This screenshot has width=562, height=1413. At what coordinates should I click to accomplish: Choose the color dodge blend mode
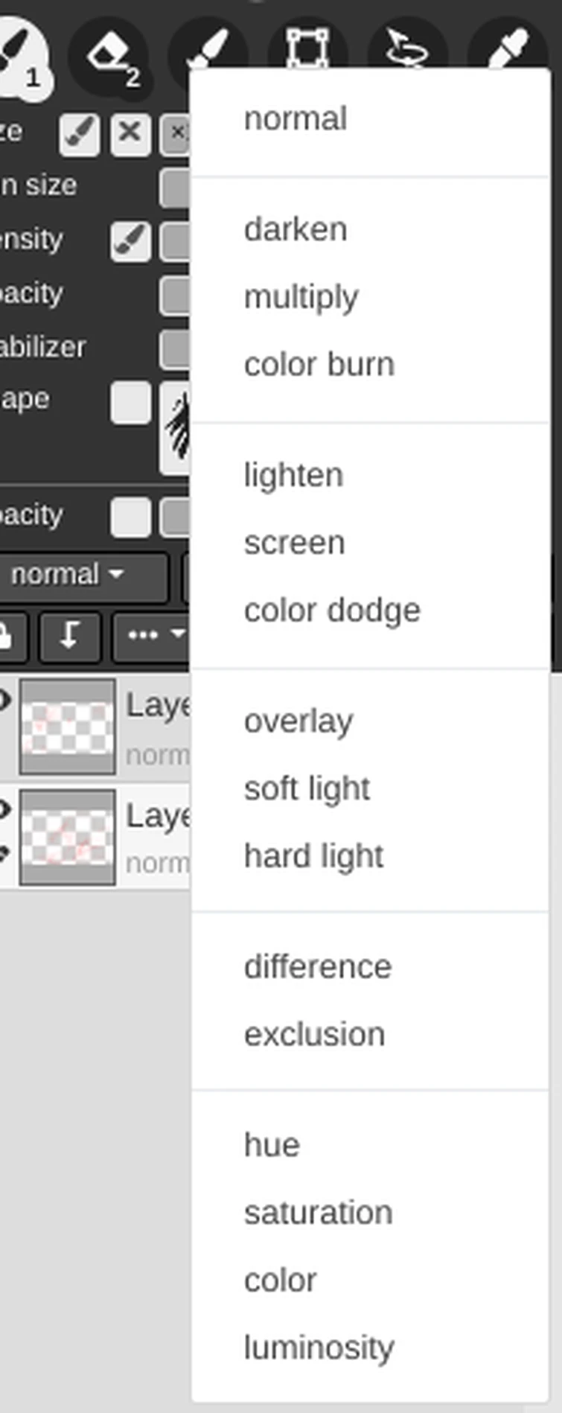(x=332, y=610)
